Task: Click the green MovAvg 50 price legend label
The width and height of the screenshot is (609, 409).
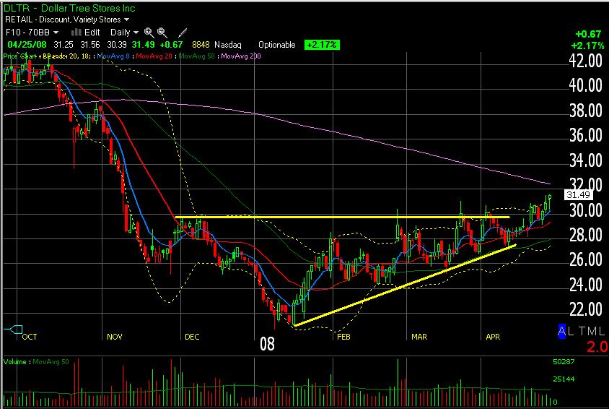Action: [196, 56]
